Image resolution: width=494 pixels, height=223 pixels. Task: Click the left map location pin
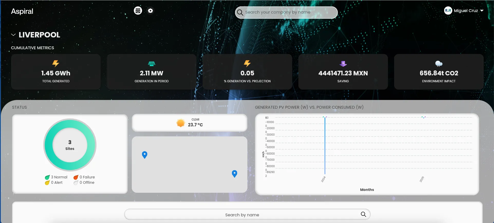click(145, 155)
